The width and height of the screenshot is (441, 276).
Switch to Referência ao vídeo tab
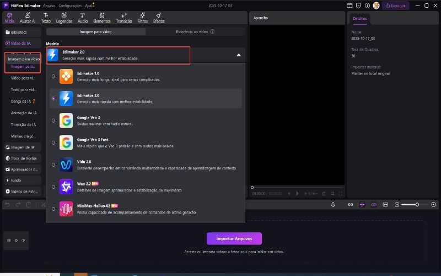195,31
